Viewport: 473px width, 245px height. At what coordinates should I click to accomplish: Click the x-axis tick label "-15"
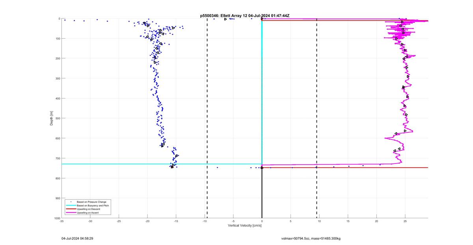pyautogui.click(x=176, y=221)
